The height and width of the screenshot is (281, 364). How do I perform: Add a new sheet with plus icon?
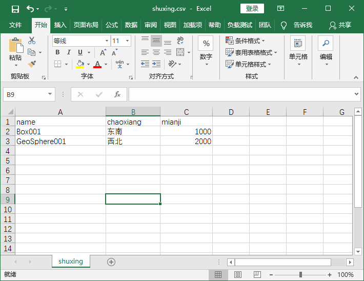tap(111, 262)
